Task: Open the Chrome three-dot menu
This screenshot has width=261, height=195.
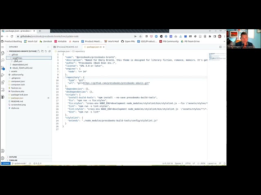Action: pyautogui.click(x=224, y=36)
